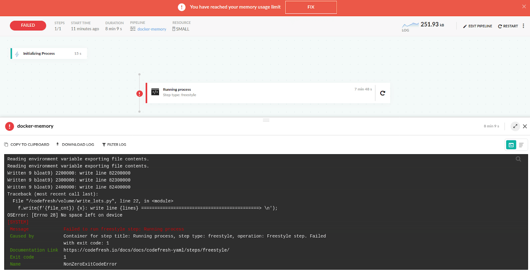Click the red FAILED status badge
This screenshot has height=270, width=530.
click(28, 25)
